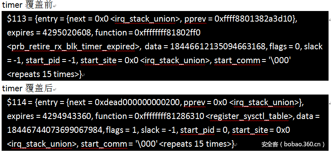Click the function address 0xffffffff81286310

click(169, 116)
